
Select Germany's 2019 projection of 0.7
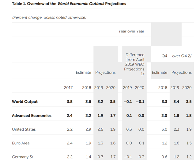point(100,157)
